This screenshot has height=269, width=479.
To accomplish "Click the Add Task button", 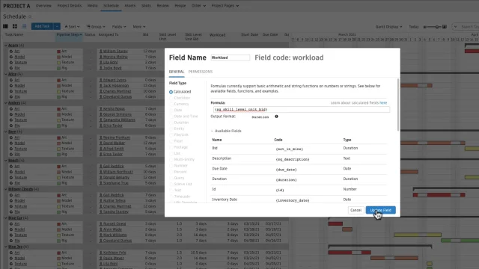I will point(42,27).
